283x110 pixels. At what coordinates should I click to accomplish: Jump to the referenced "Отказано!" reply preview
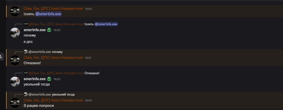click(92, 73)
